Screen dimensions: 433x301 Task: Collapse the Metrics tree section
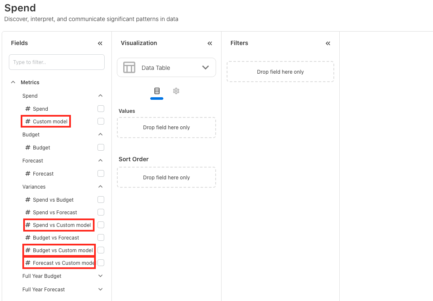pos(13,83)
